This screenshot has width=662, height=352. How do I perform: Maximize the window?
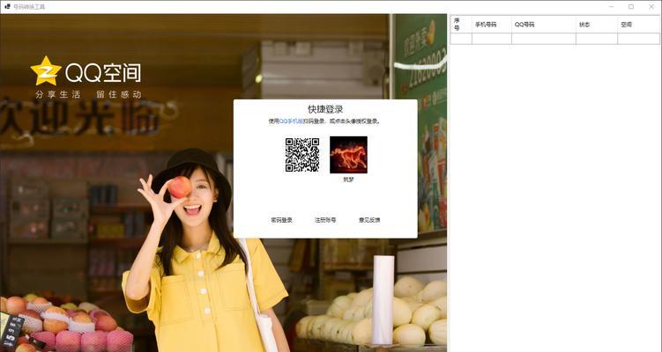tap(631, 7)
